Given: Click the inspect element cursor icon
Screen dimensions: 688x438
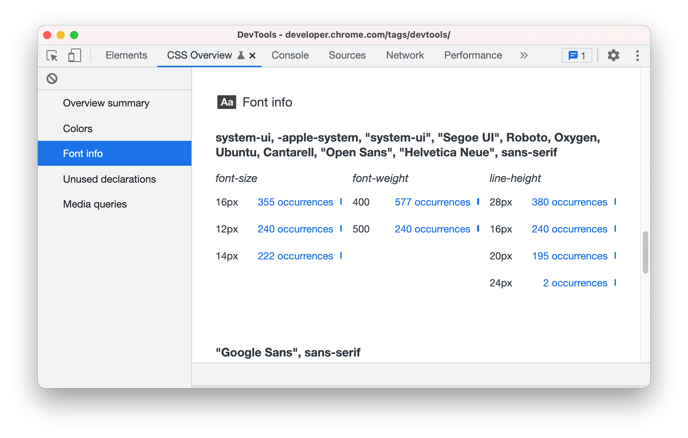Looking at the screenshot, I should point(52,55).
